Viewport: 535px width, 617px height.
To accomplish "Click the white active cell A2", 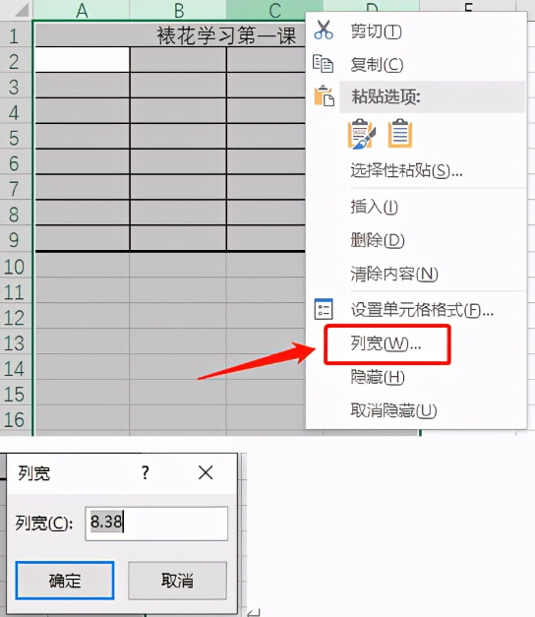I will (83, 59).
